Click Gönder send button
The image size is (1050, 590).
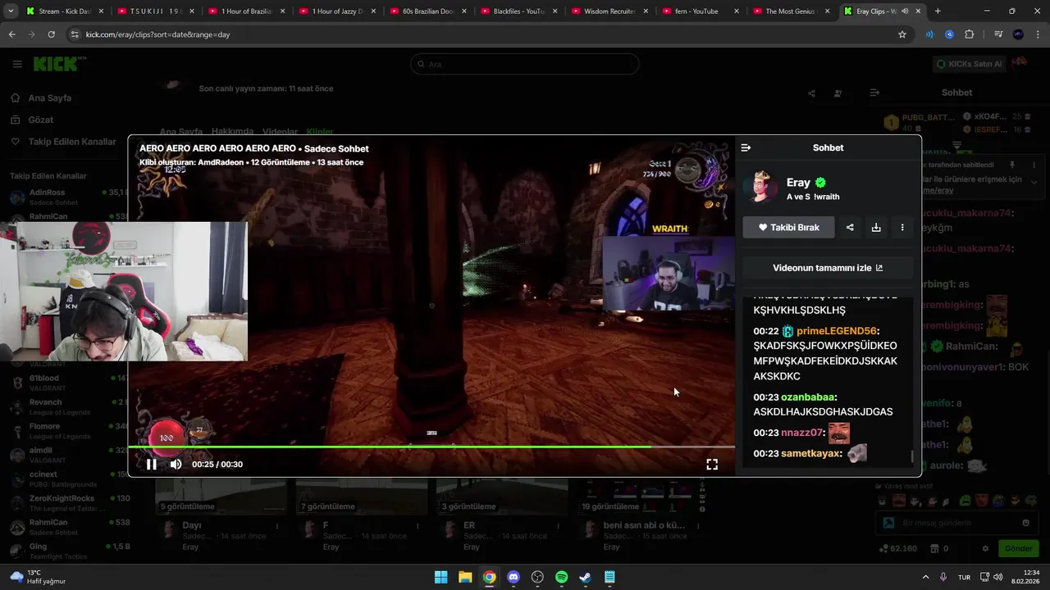pos(1018,548)
